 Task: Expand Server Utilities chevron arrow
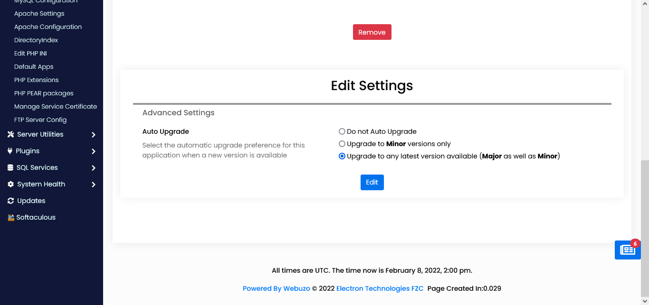click(94, 135)
